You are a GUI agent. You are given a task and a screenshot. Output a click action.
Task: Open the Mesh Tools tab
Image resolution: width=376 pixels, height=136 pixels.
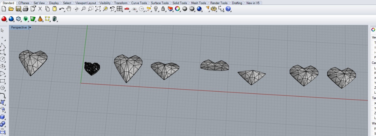199,3
